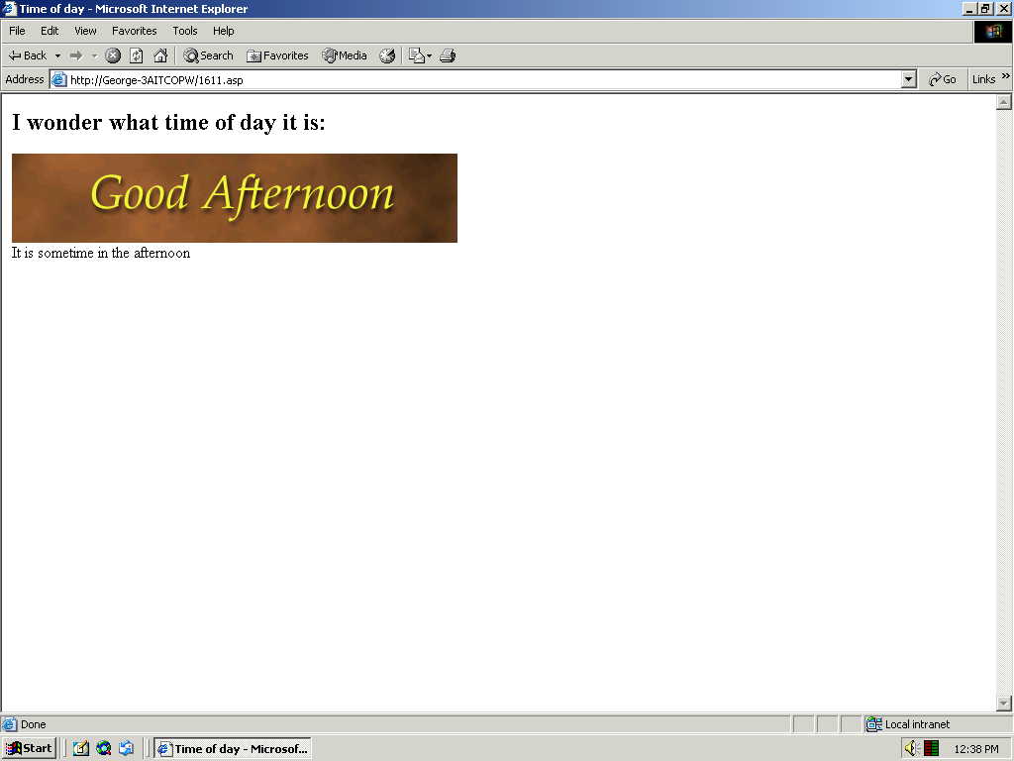The width and height of the screenshot is (1014, 761).
Task: Open the View menu
Action: (85, 31)
